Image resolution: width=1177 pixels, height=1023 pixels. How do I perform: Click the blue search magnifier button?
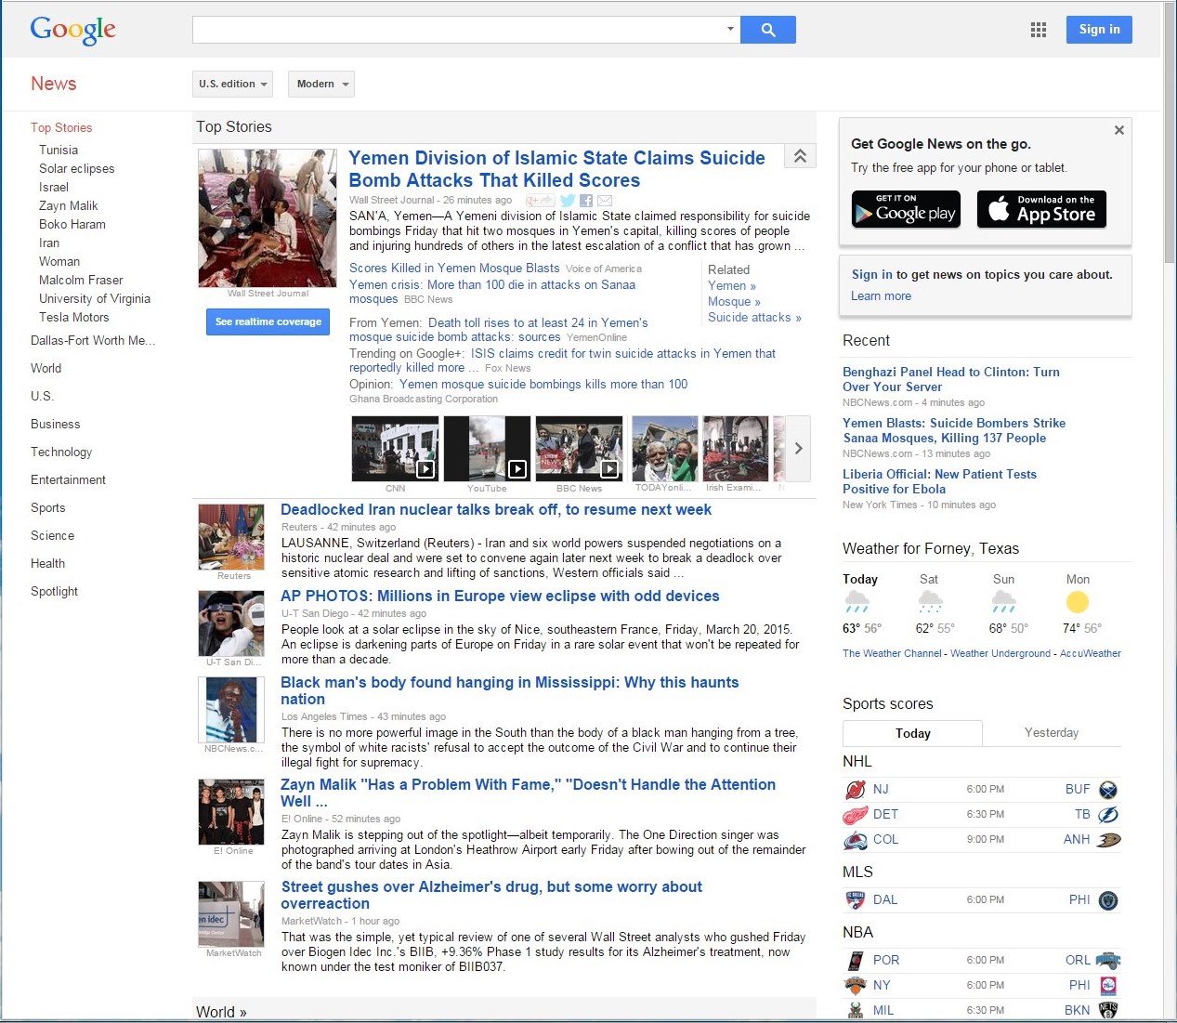767,30
